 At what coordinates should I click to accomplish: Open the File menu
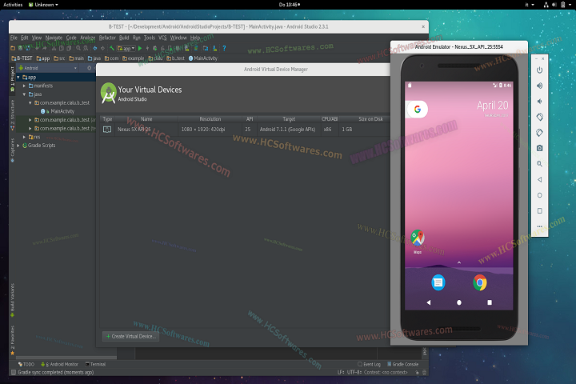(x=14, y=38)
